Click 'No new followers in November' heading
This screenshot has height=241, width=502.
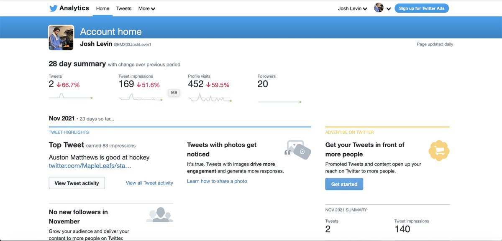pyautogui.click(x=78, y=217)
